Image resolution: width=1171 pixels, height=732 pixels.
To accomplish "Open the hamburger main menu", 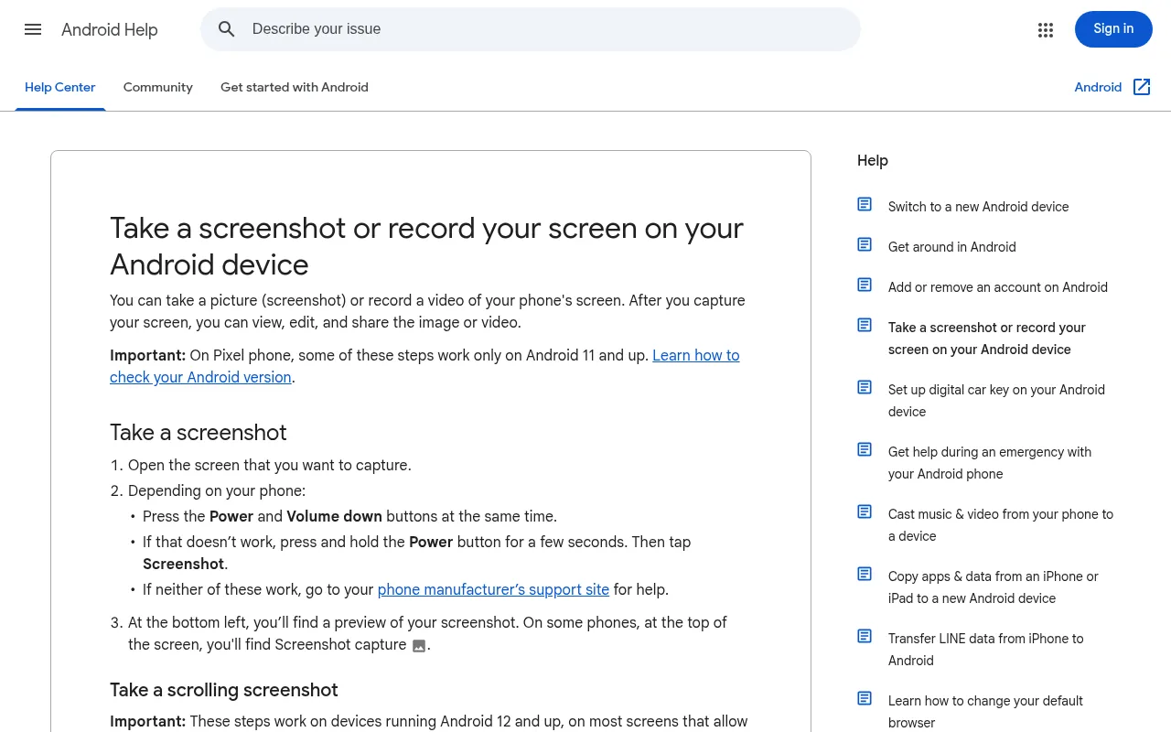I will coord(33,29).
